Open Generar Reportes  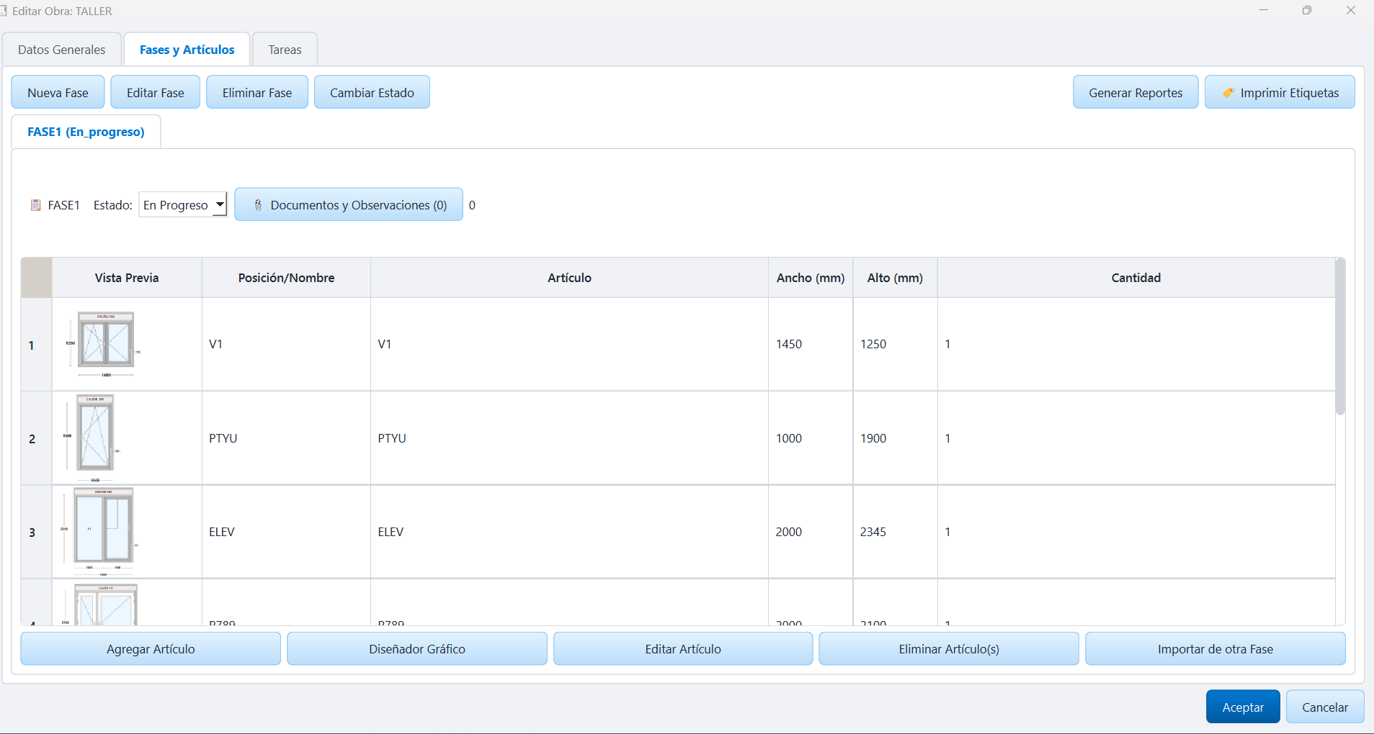1135,93
